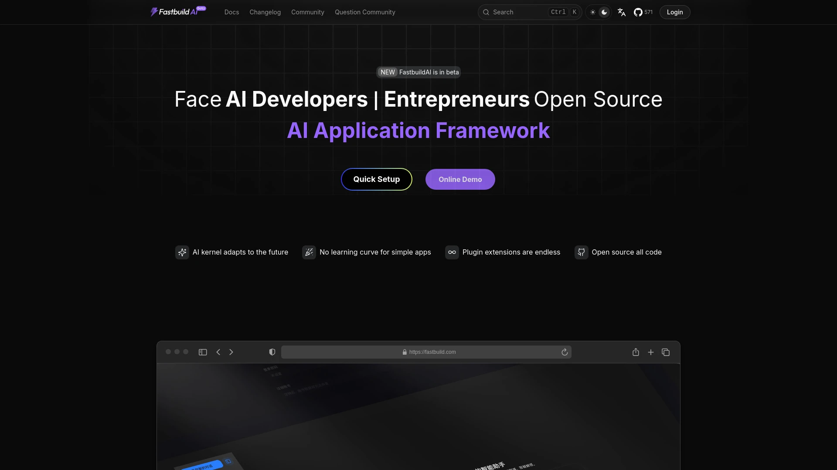Open the Changelog page

[265, 12]
